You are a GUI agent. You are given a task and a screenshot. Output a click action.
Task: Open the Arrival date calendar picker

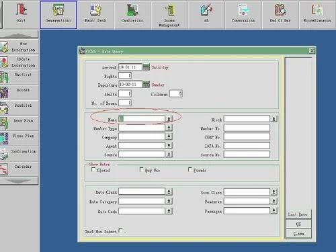click(146, 67)
